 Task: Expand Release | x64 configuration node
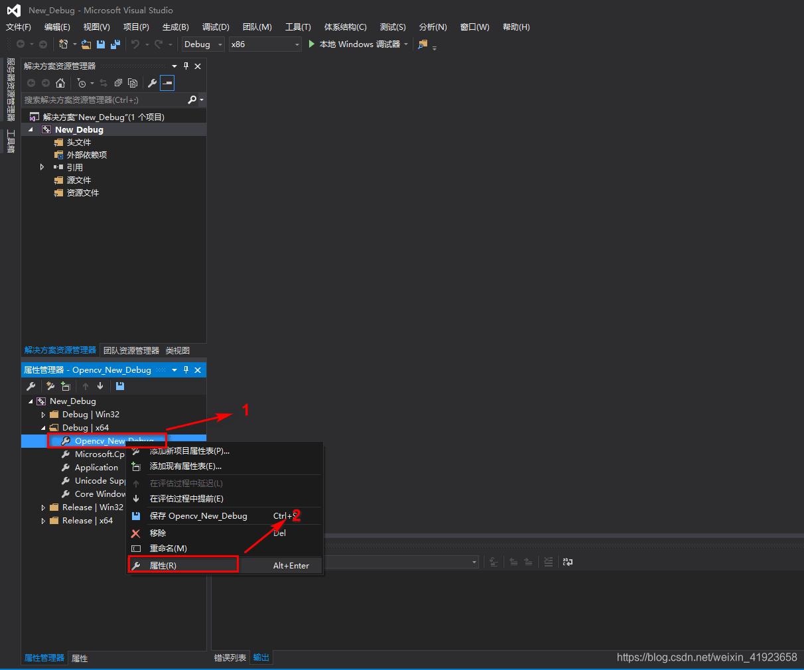pos(43,521)
